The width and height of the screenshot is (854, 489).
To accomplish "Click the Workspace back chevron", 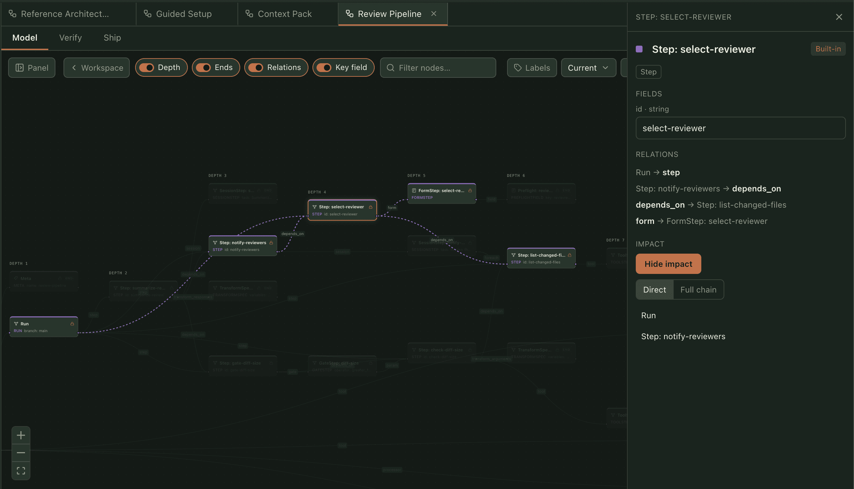I will [74, 68].
